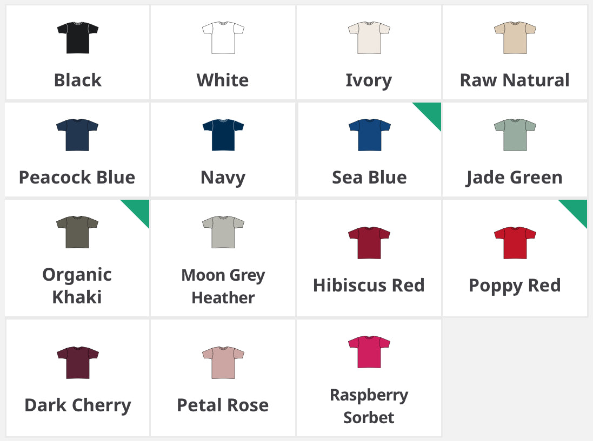Click the Sea Blue text label

click(369, 177)
